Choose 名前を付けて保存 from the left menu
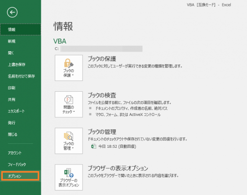The image size is (247, 195). point(21,76)
